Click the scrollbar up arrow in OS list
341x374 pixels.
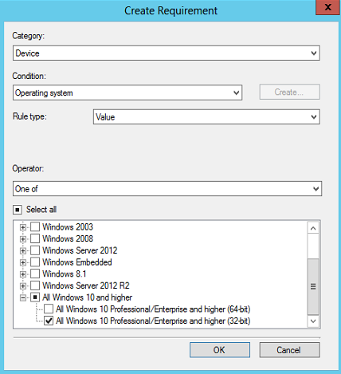(x=313, y=228)
